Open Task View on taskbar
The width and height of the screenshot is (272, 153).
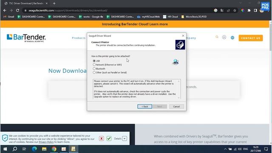pos(24,149)
